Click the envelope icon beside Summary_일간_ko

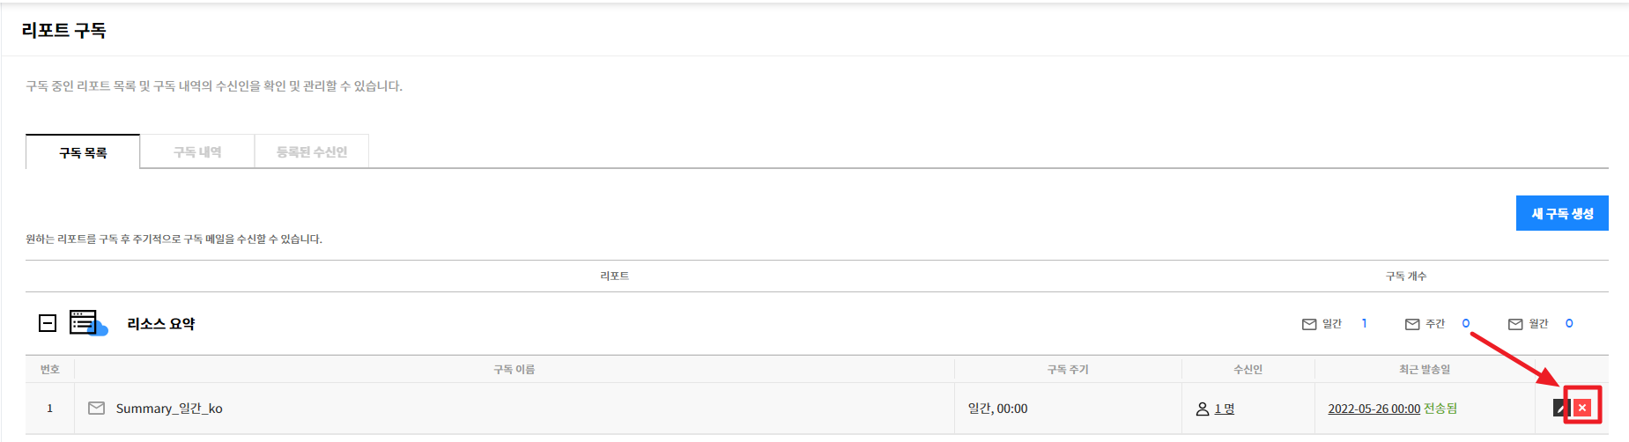97,408
